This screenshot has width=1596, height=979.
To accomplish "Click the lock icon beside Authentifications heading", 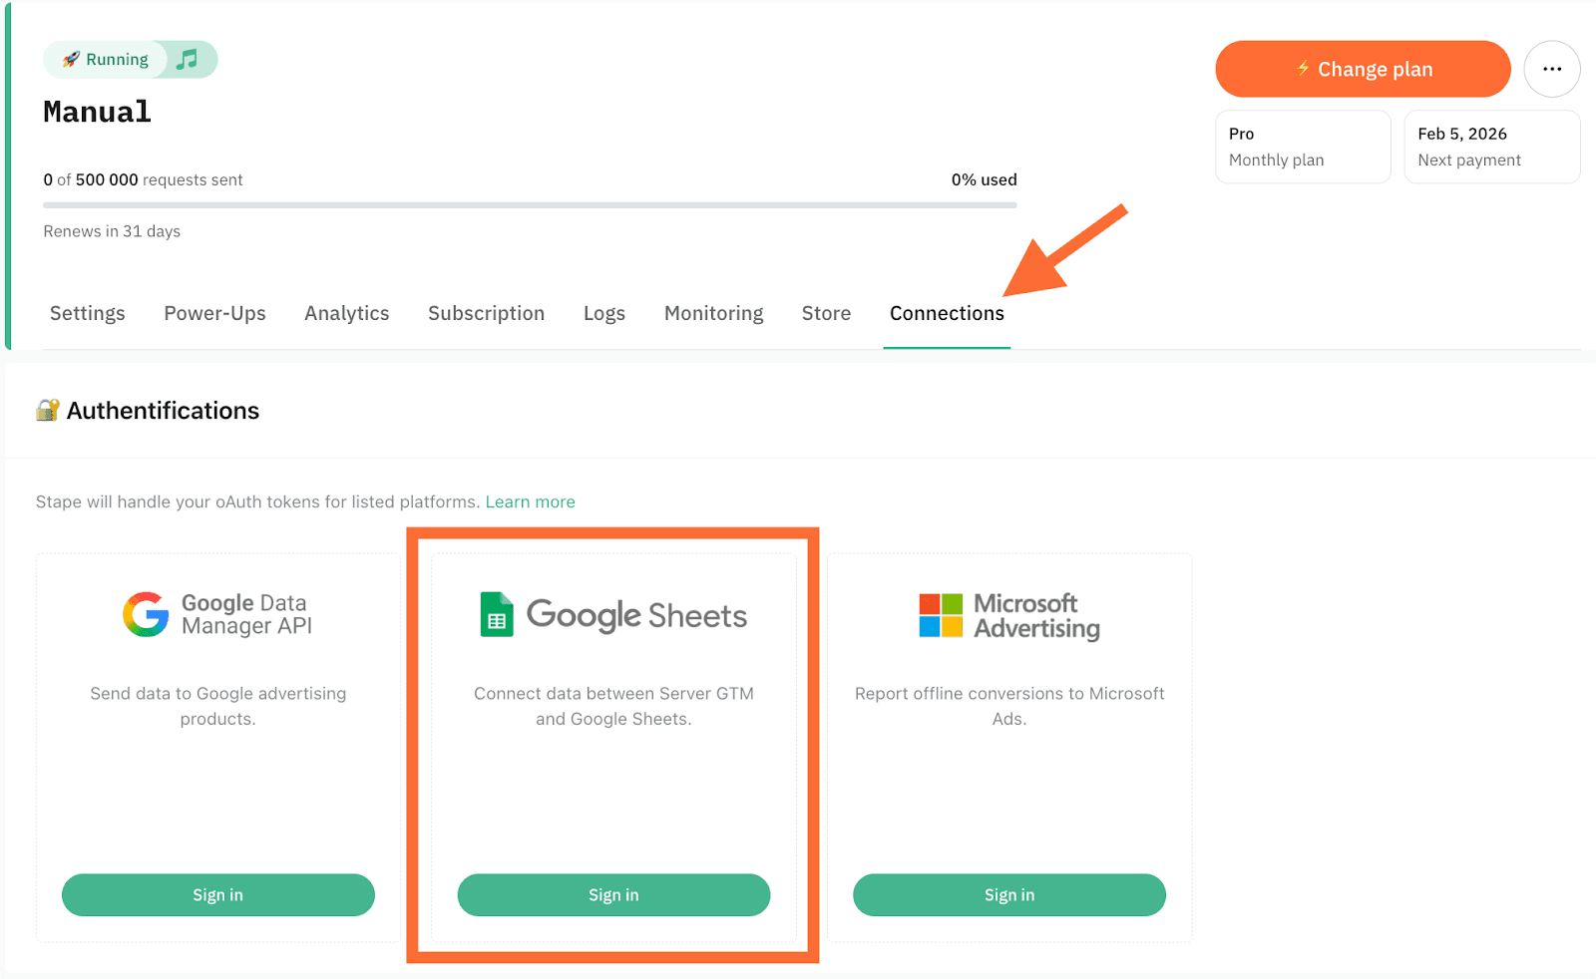I will pos(47,410).
